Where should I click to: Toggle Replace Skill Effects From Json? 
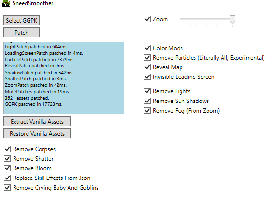coord(7,178)
